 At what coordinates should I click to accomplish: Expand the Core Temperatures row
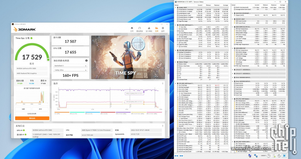point(178,93)
